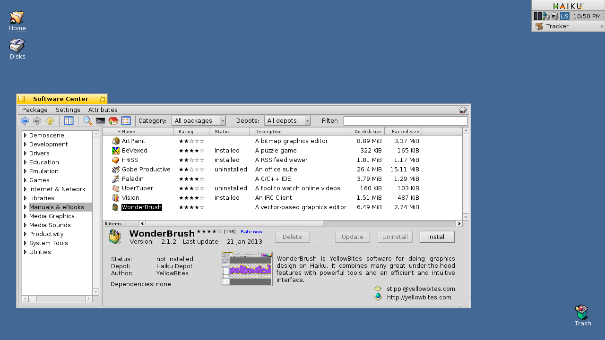Click the Vision package icon
605x340 pixels.
coord(116,198)
